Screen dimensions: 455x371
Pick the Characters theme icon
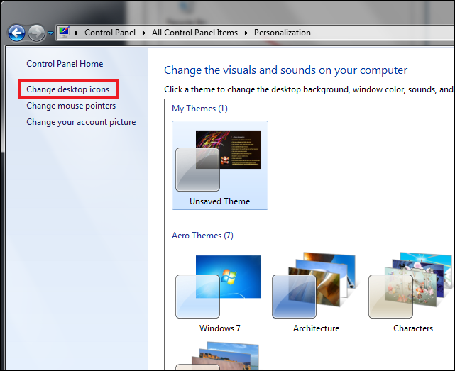(412, 289)
